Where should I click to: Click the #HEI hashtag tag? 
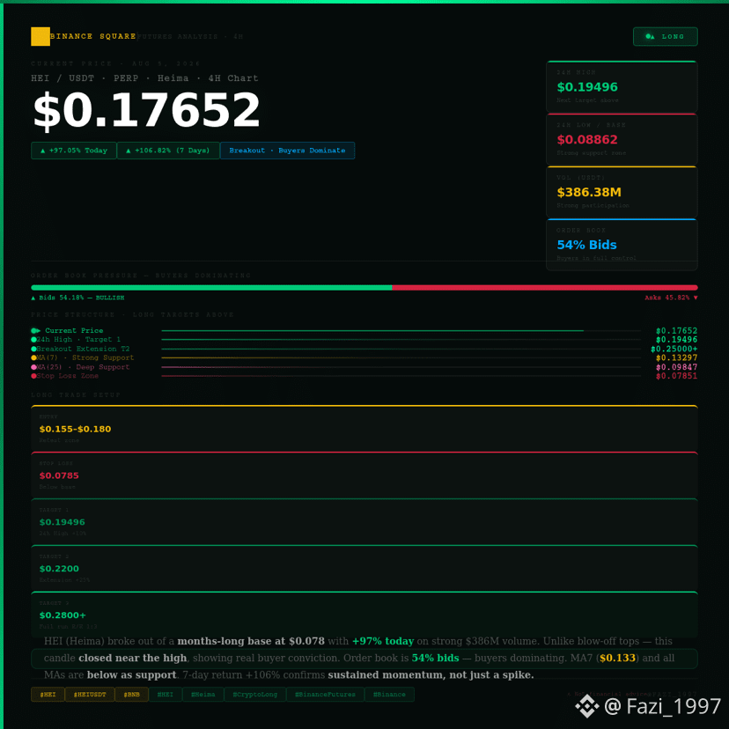point(165,695)
